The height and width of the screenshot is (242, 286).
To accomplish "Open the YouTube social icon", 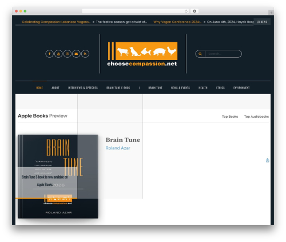I will tap(58, 54).
